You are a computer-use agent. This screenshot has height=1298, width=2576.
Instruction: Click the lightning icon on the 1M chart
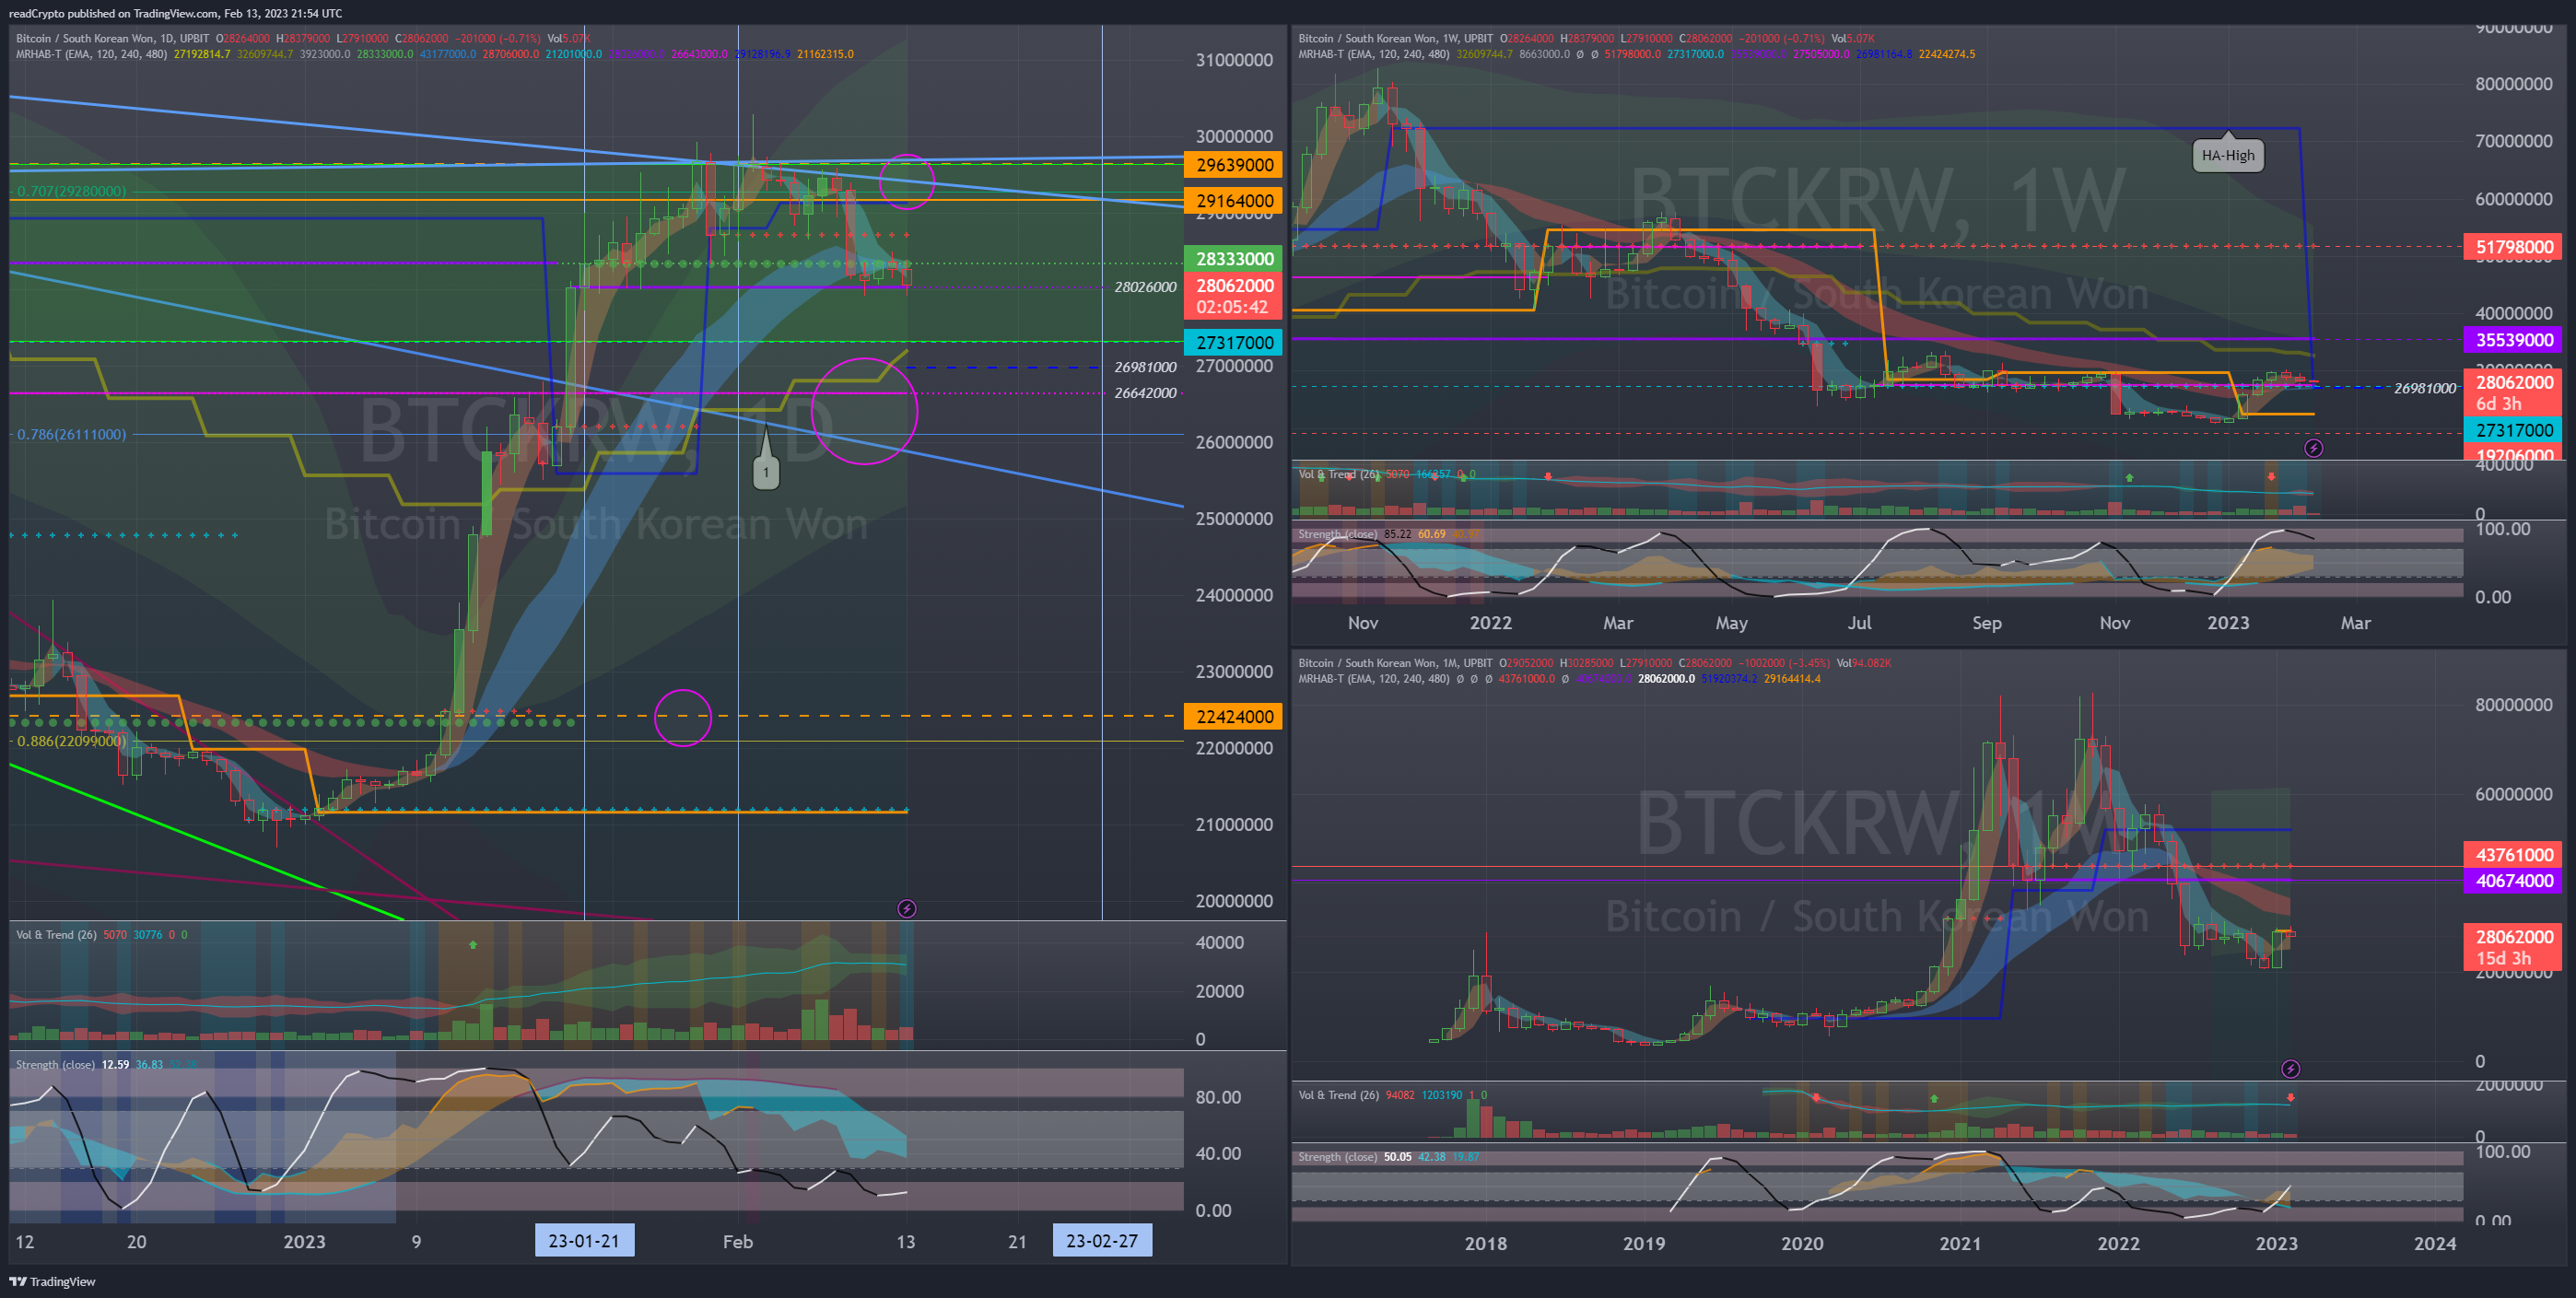point(2290,1069)
